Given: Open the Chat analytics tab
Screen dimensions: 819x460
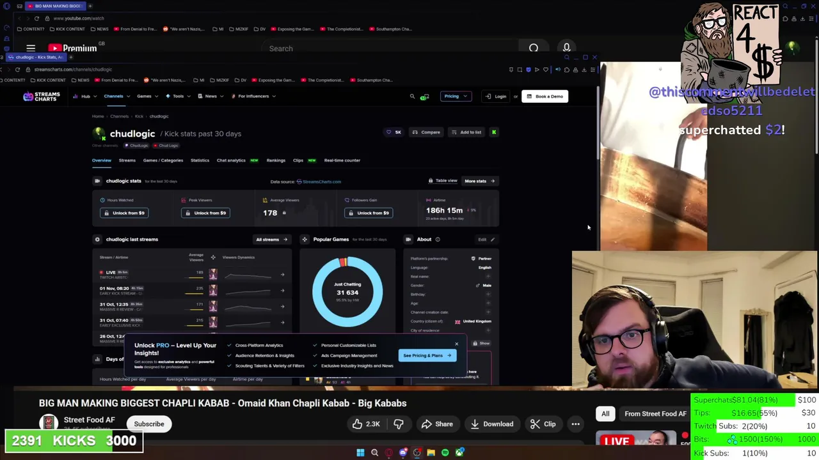Looking at the screenshot, I should click(231, 160).
